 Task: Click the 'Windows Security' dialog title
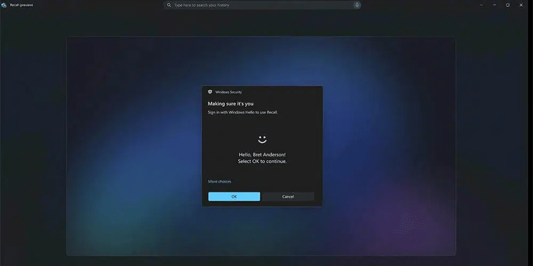229,92
